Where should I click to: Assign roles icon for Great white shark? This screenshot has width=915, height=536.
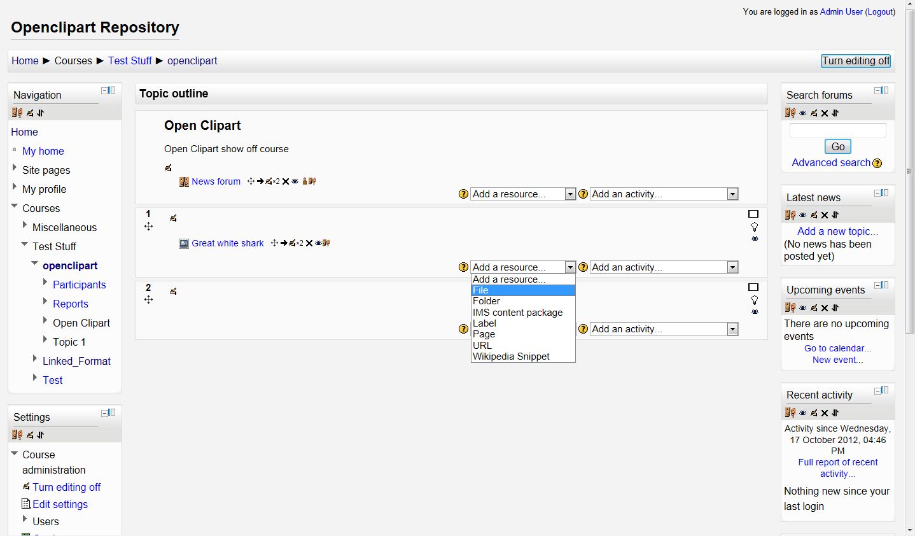click(326, 243)
